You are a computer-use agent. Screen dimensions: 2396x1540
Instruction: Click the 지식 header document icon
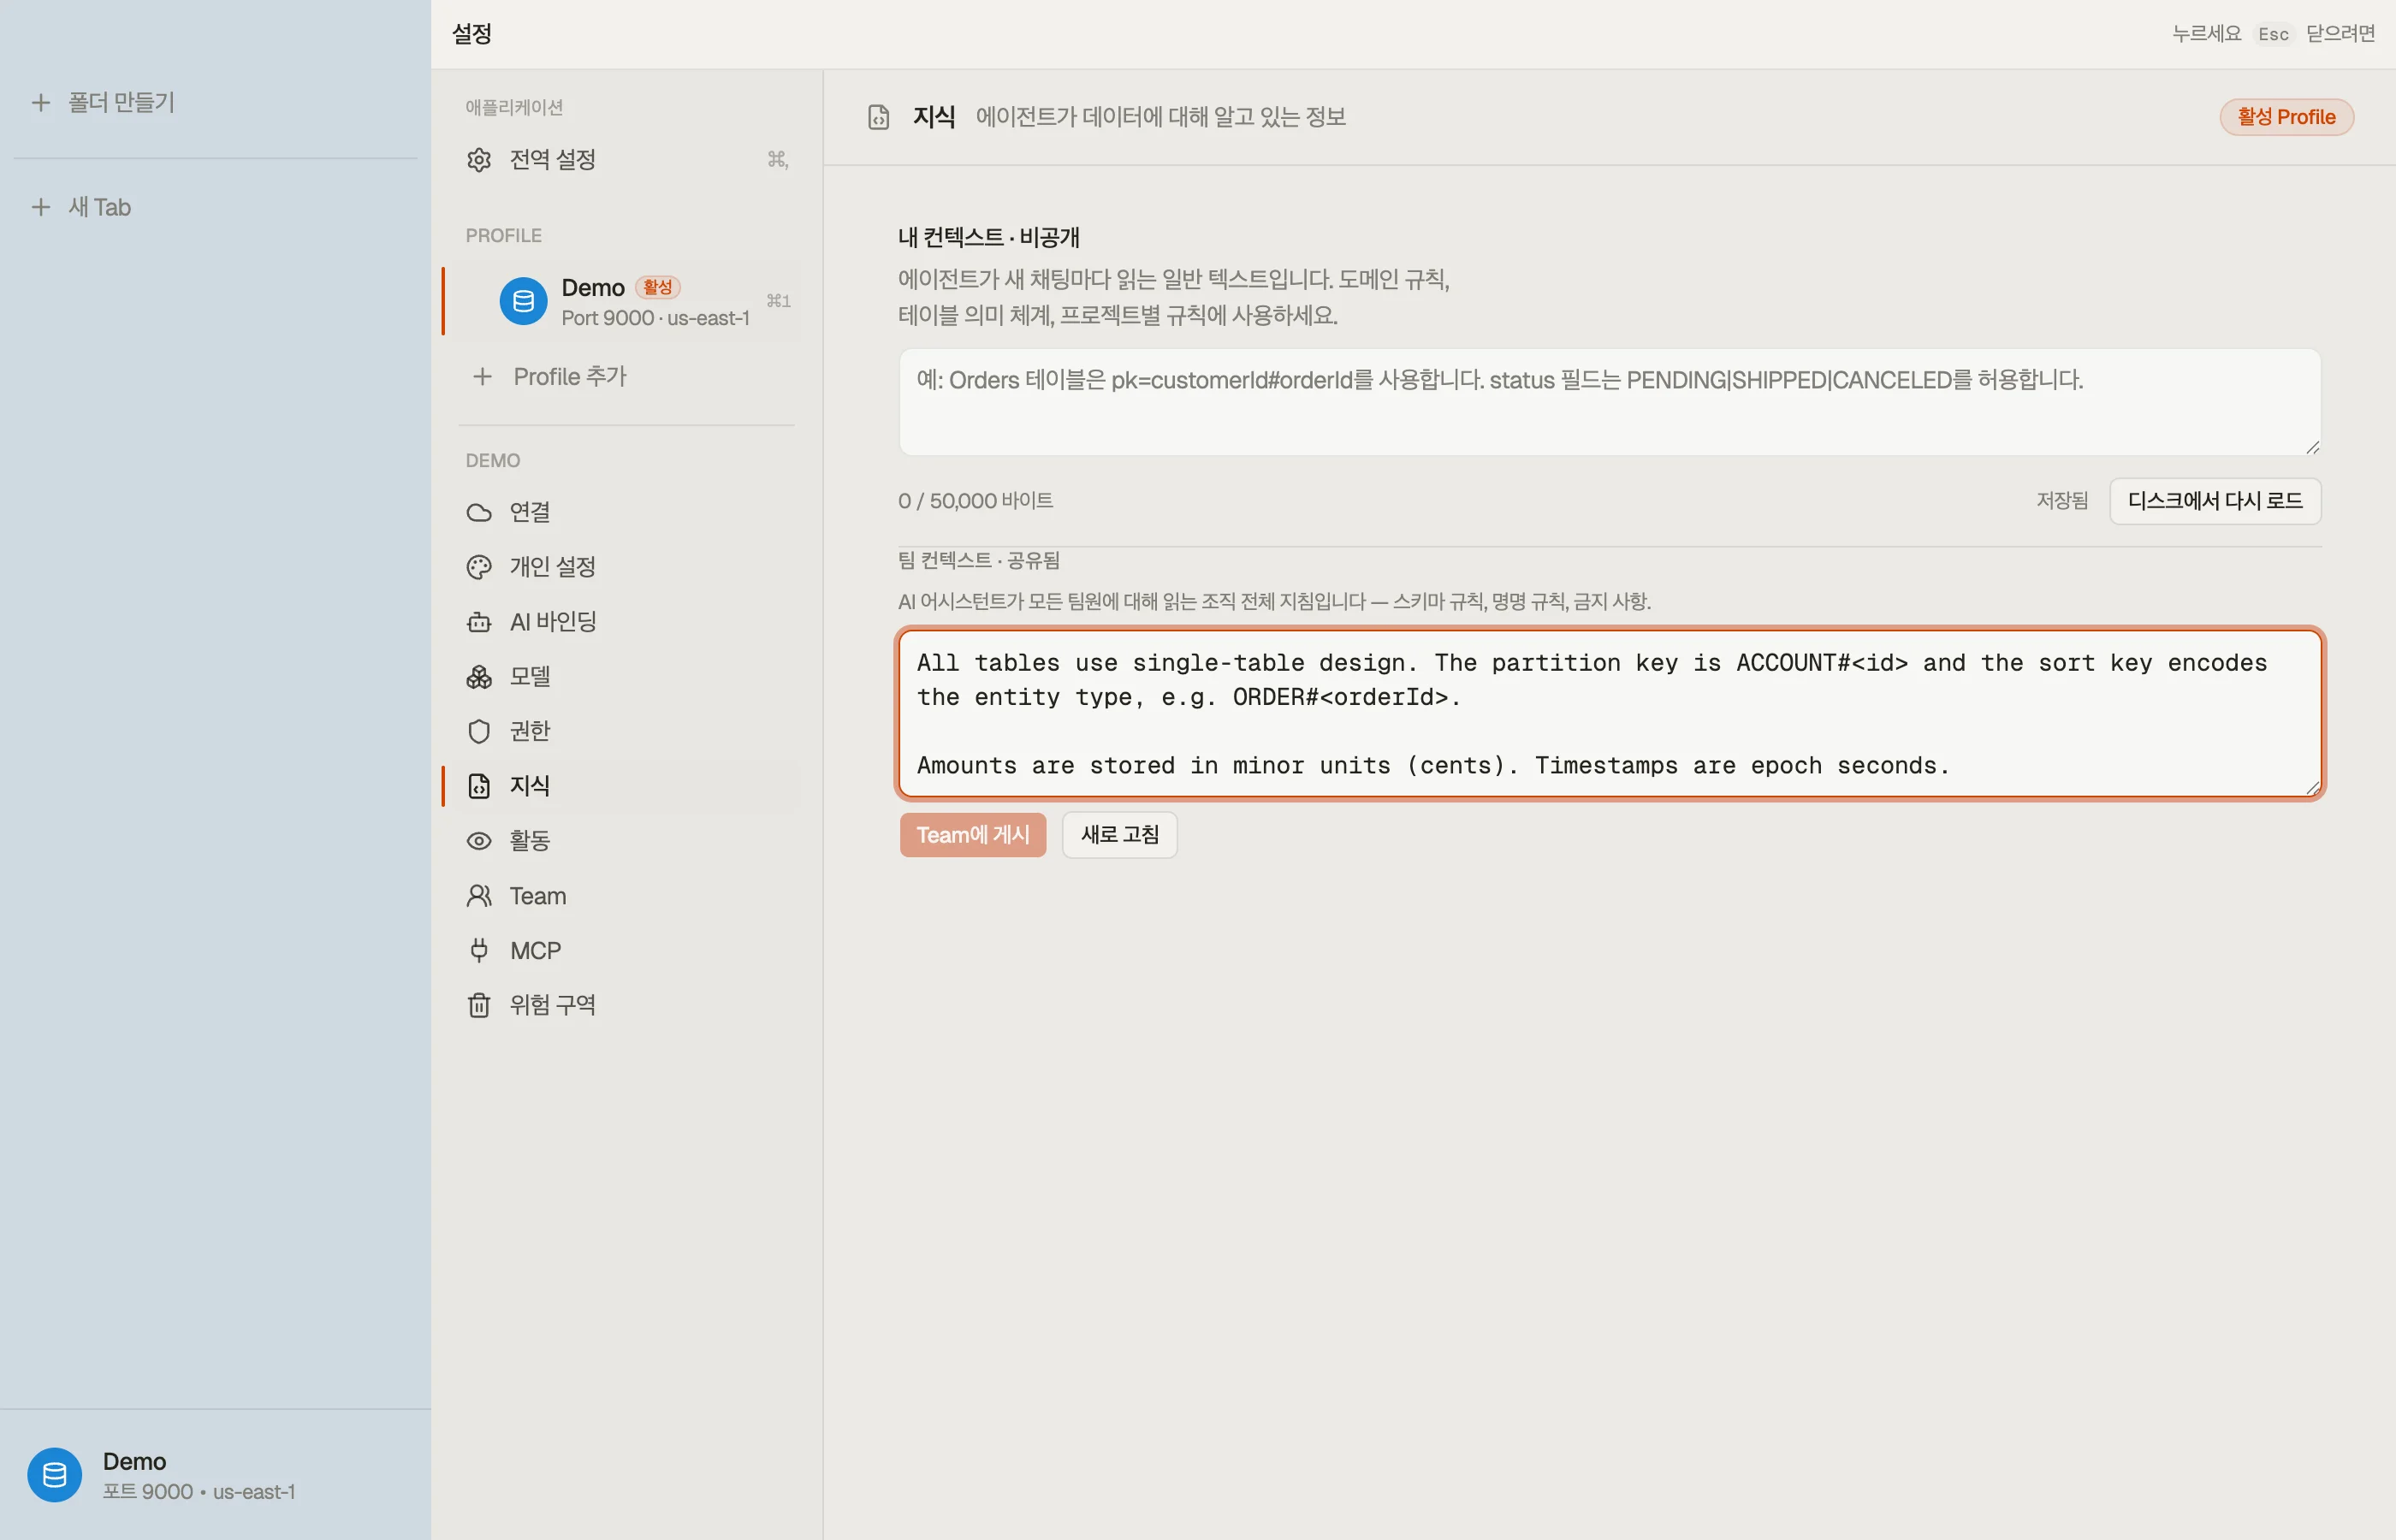pos(878,117)
